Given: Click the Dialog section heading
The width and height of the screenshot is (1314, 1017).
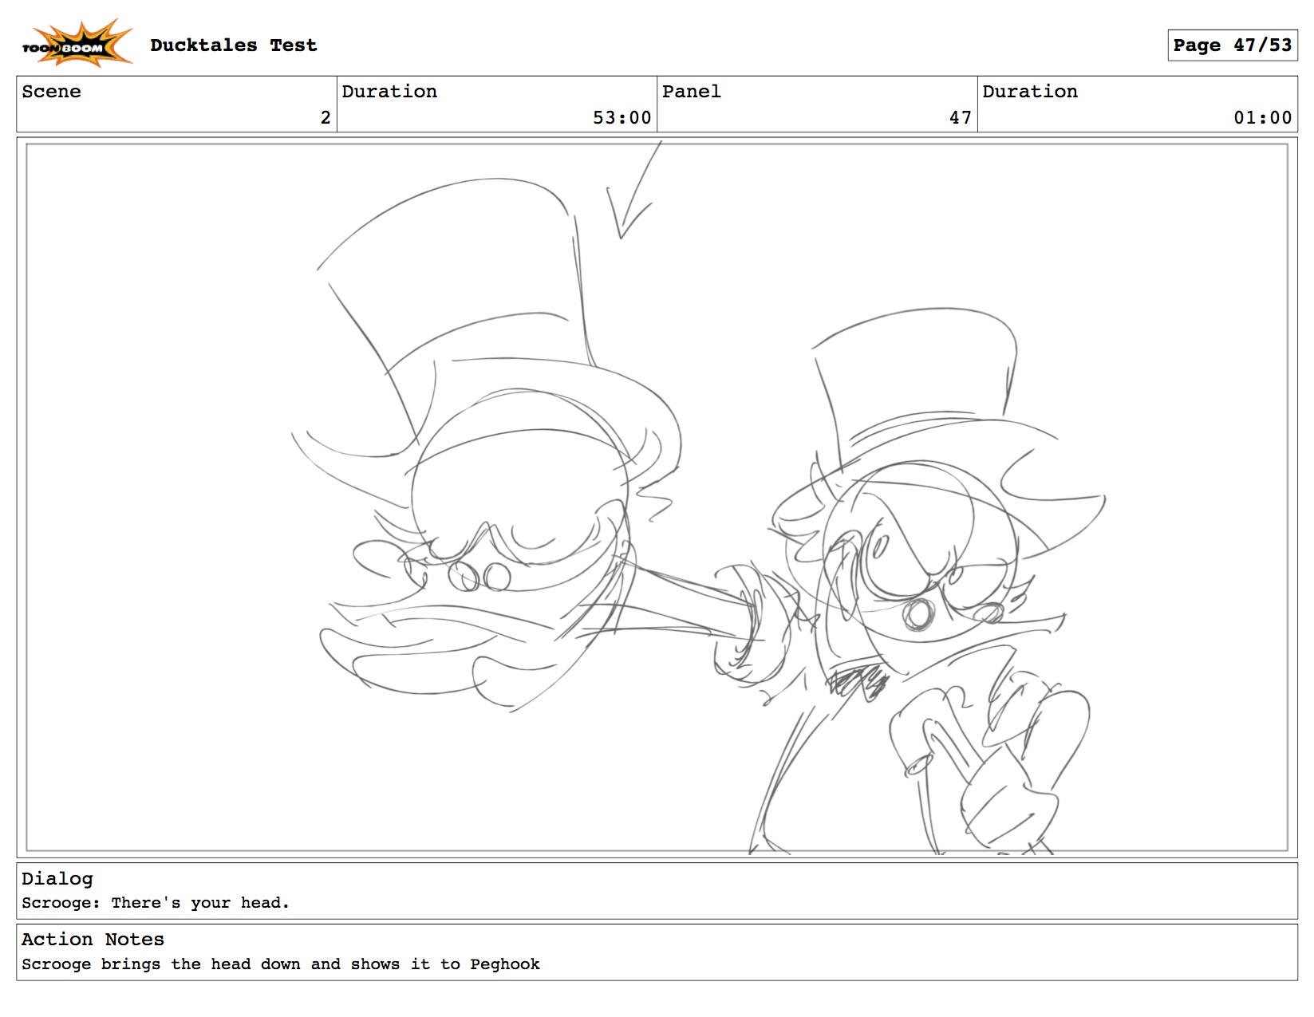Looking at the screenshot, I should pos(57,879).
